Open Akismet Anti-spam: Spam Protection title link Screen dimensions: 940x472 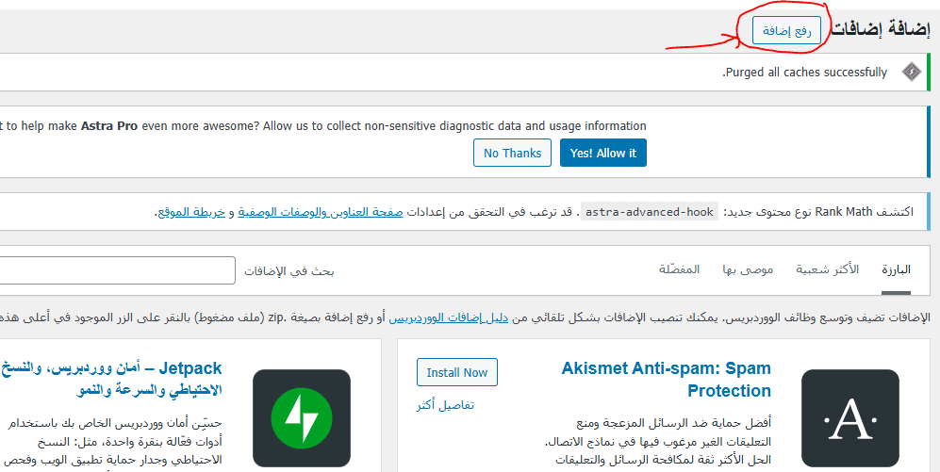666,379
